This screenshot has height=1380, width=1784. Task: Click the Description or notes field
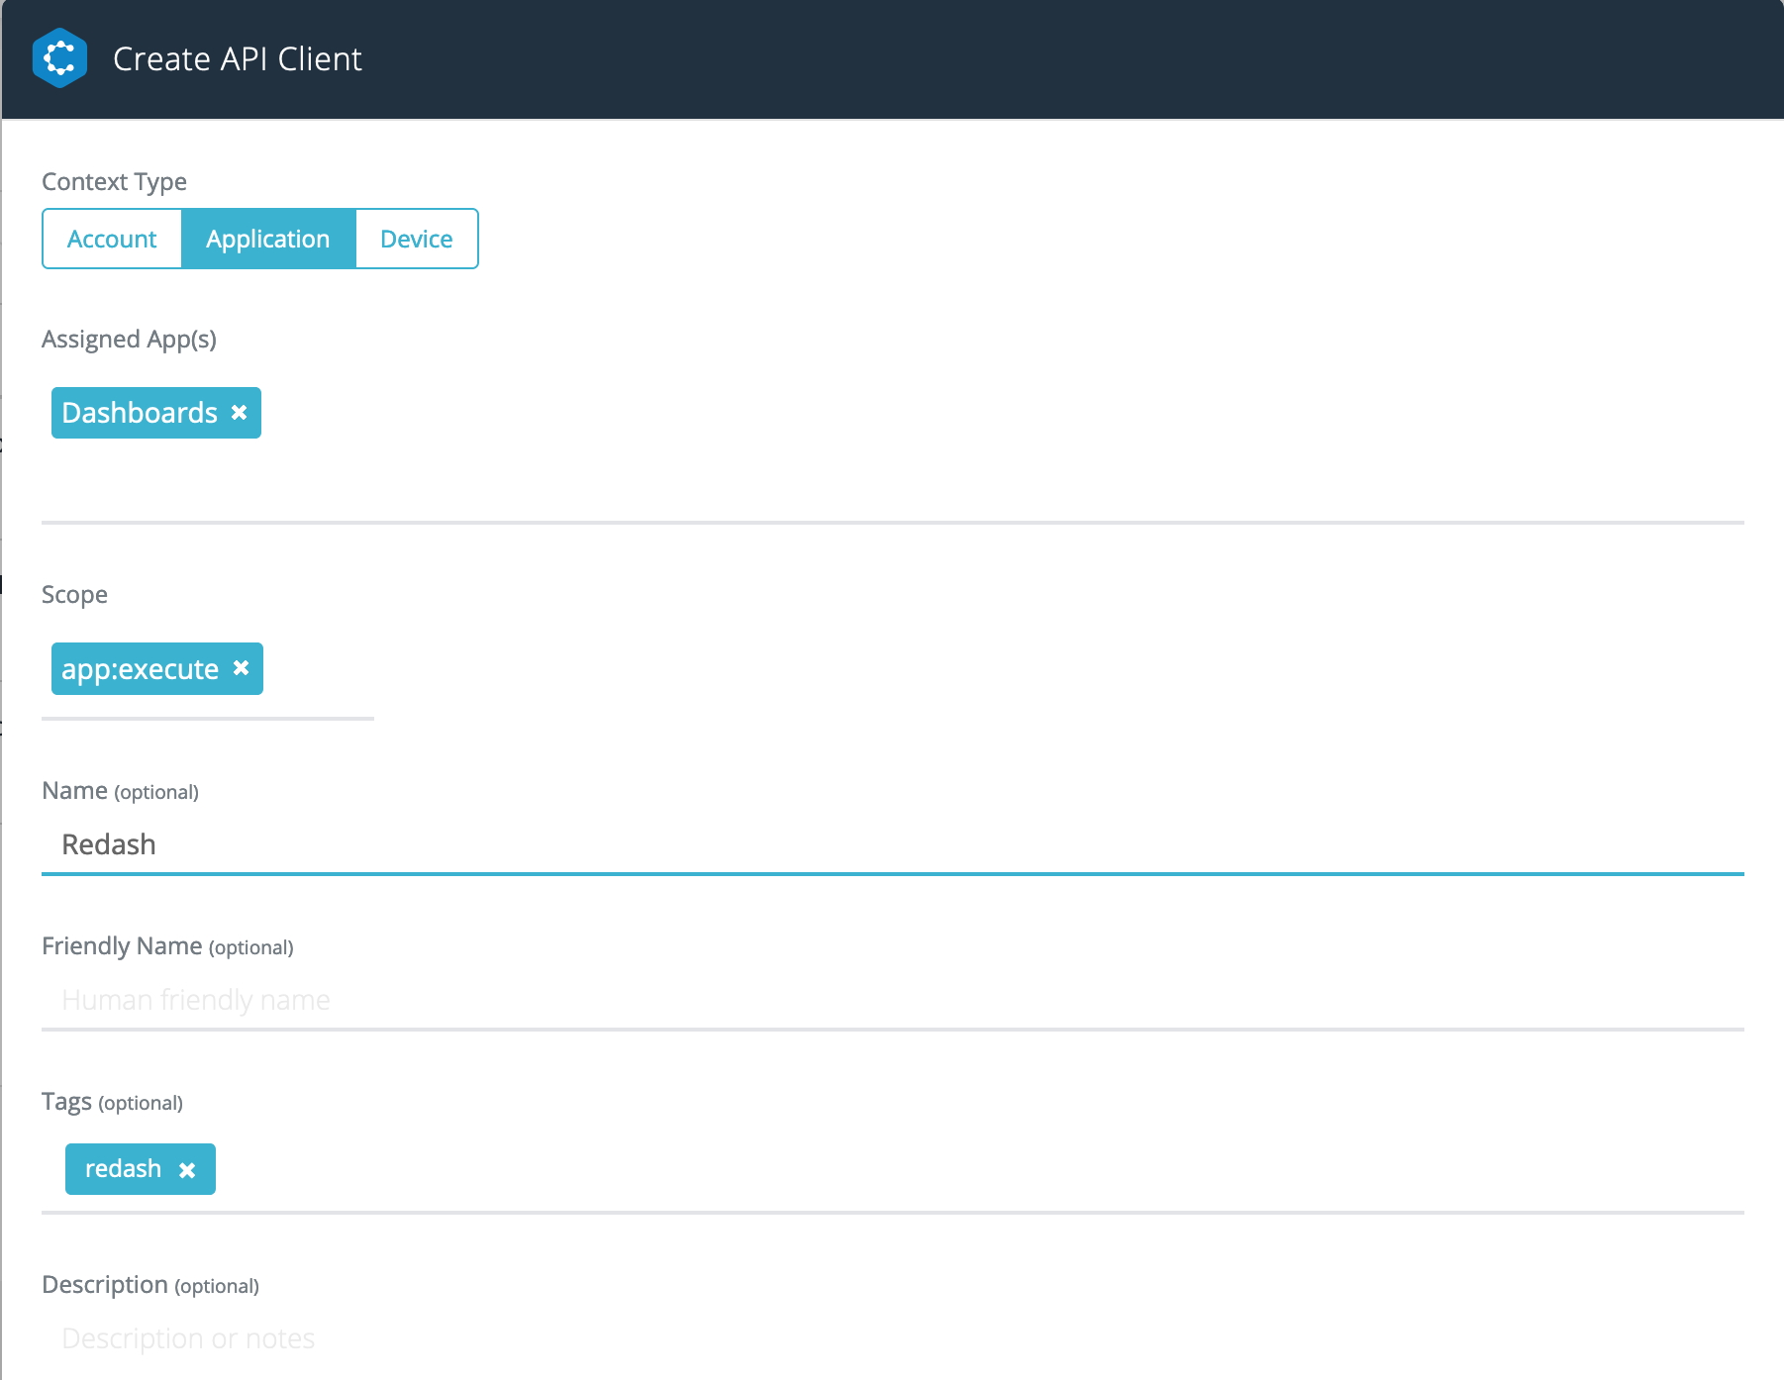396,1337
